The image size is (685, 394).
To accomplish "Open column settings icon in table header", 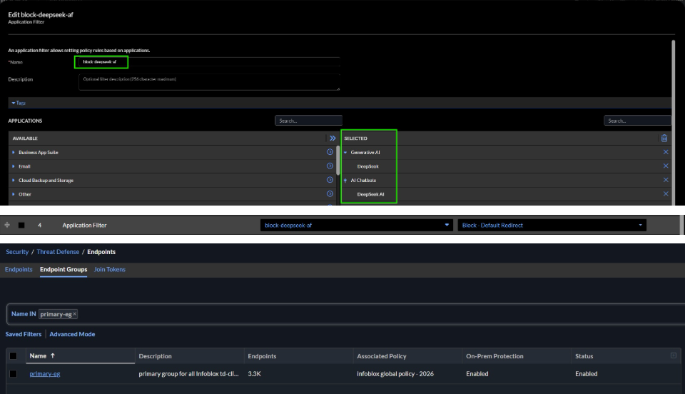I will point(673,355).
